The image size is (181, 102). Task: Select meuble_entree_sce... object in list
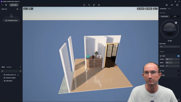11,75
